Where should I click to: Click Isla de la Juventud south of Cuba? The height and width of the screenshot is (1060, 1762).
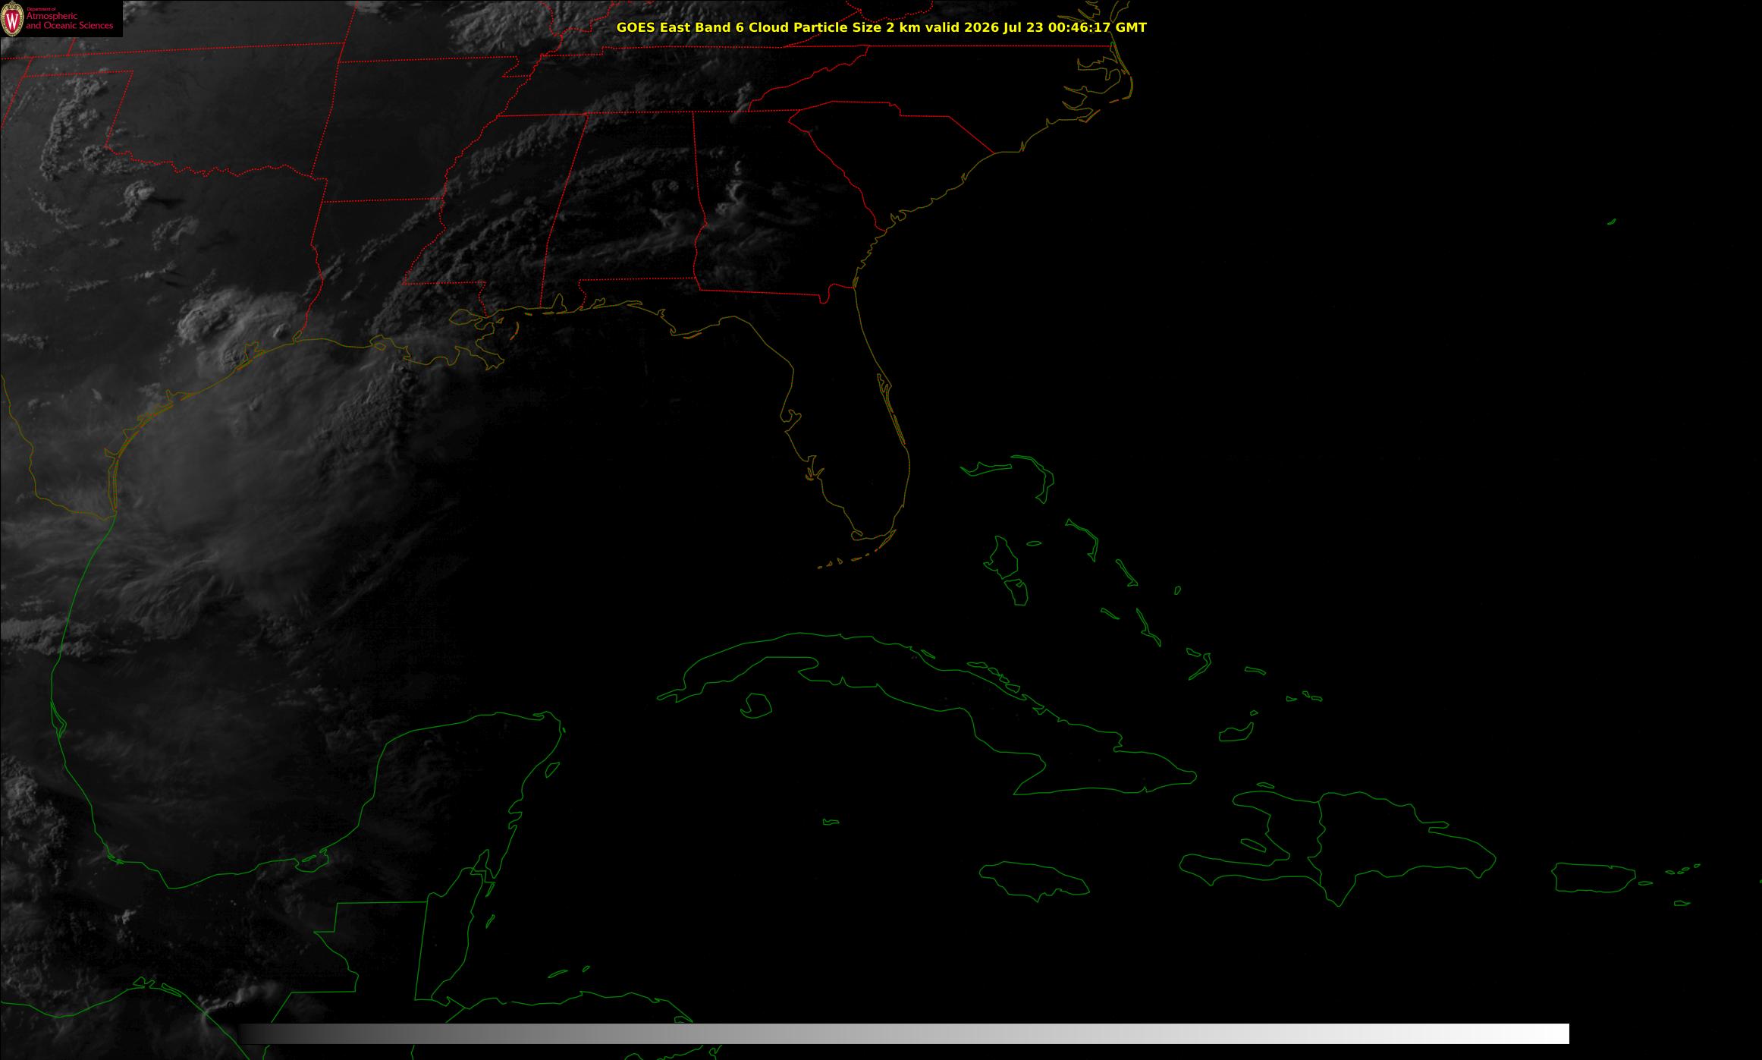755,706
